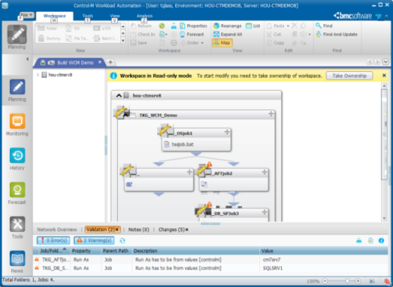This screenshot has height=287, width=393.
Task: Click the Rearrange icon in View group
Action: [x=216, y=26]
